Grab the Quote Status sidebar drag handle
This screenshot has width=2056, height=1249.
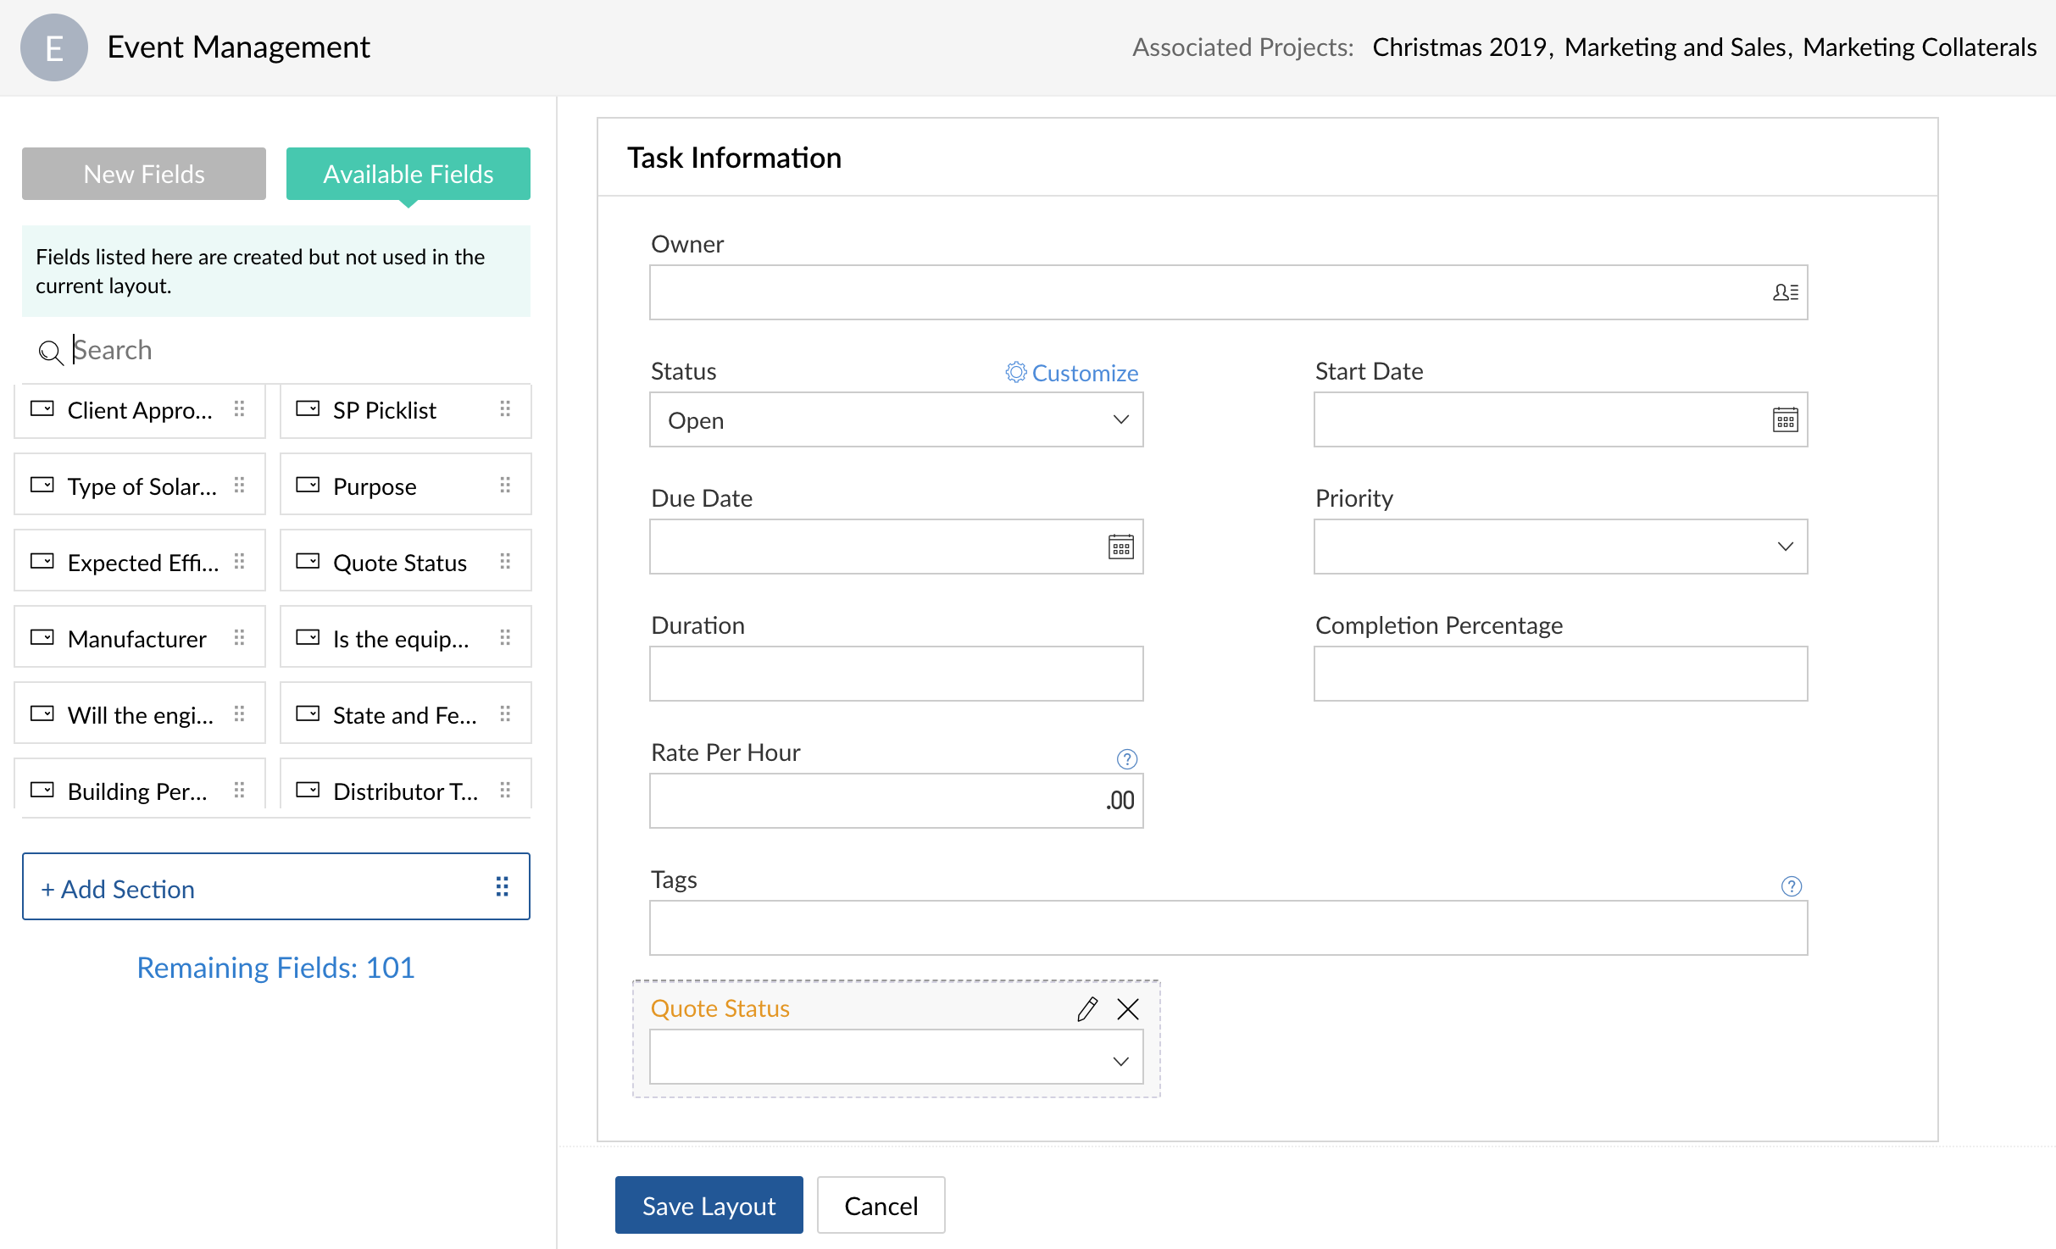[x=505, y=562]
